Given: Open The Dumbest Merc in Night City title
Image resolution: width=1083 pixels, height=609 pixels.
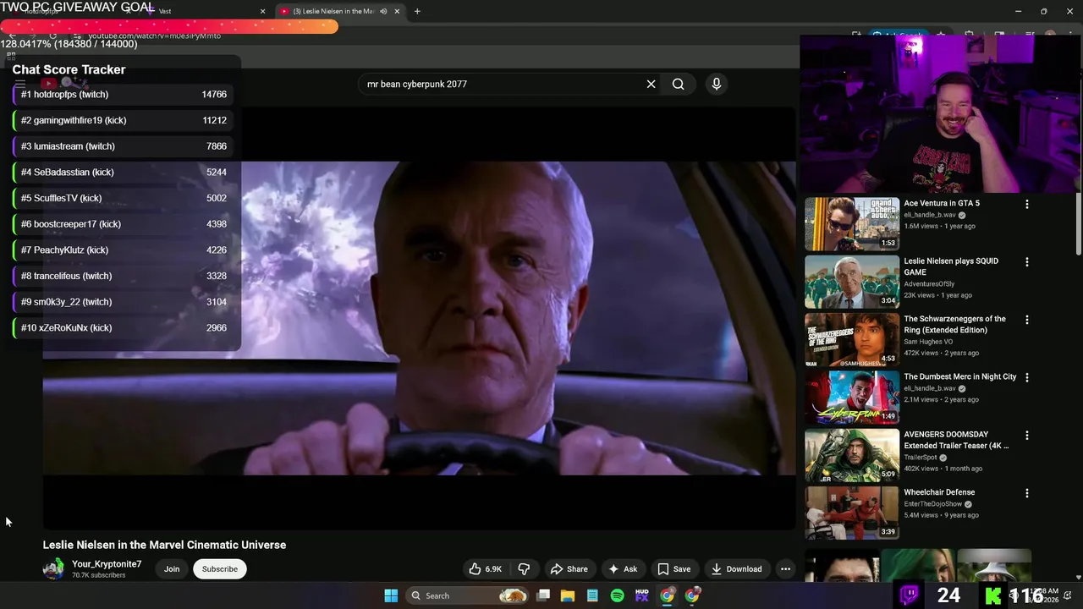Looking at the screenshot, I should pyautogui.click(x=959, y=376).
